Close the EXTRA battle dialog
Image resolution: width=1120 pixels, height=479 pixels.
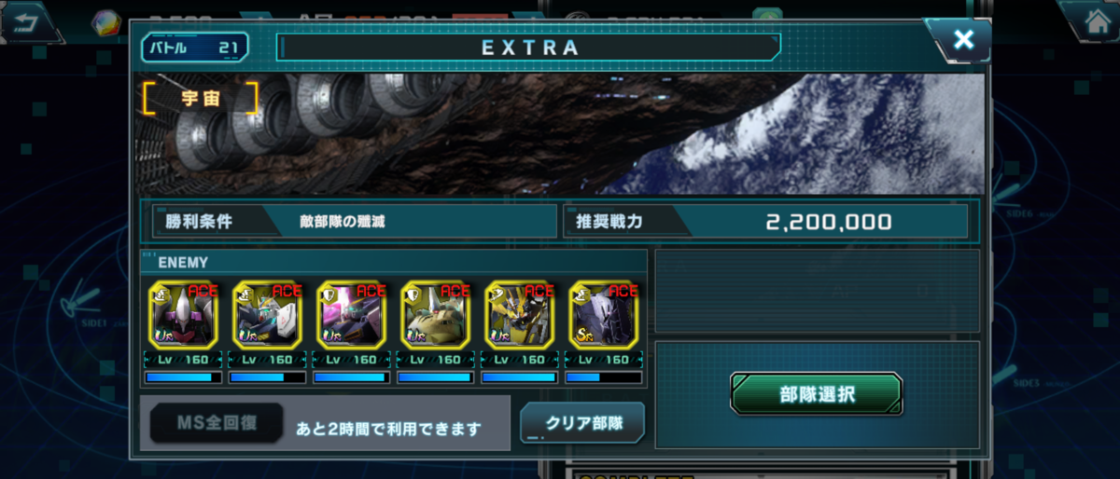point(963,40)
